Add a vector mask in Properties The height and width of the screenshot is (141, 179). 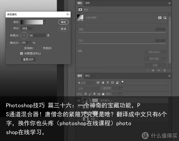[x=165, y=18]
